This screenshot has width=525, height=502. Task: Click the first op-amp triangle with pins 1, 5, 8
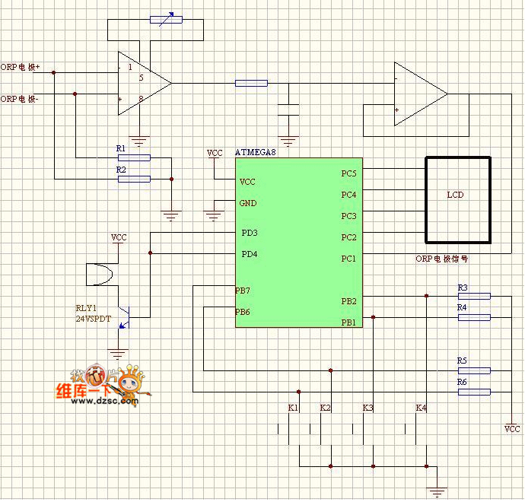(x=141, y=84)
